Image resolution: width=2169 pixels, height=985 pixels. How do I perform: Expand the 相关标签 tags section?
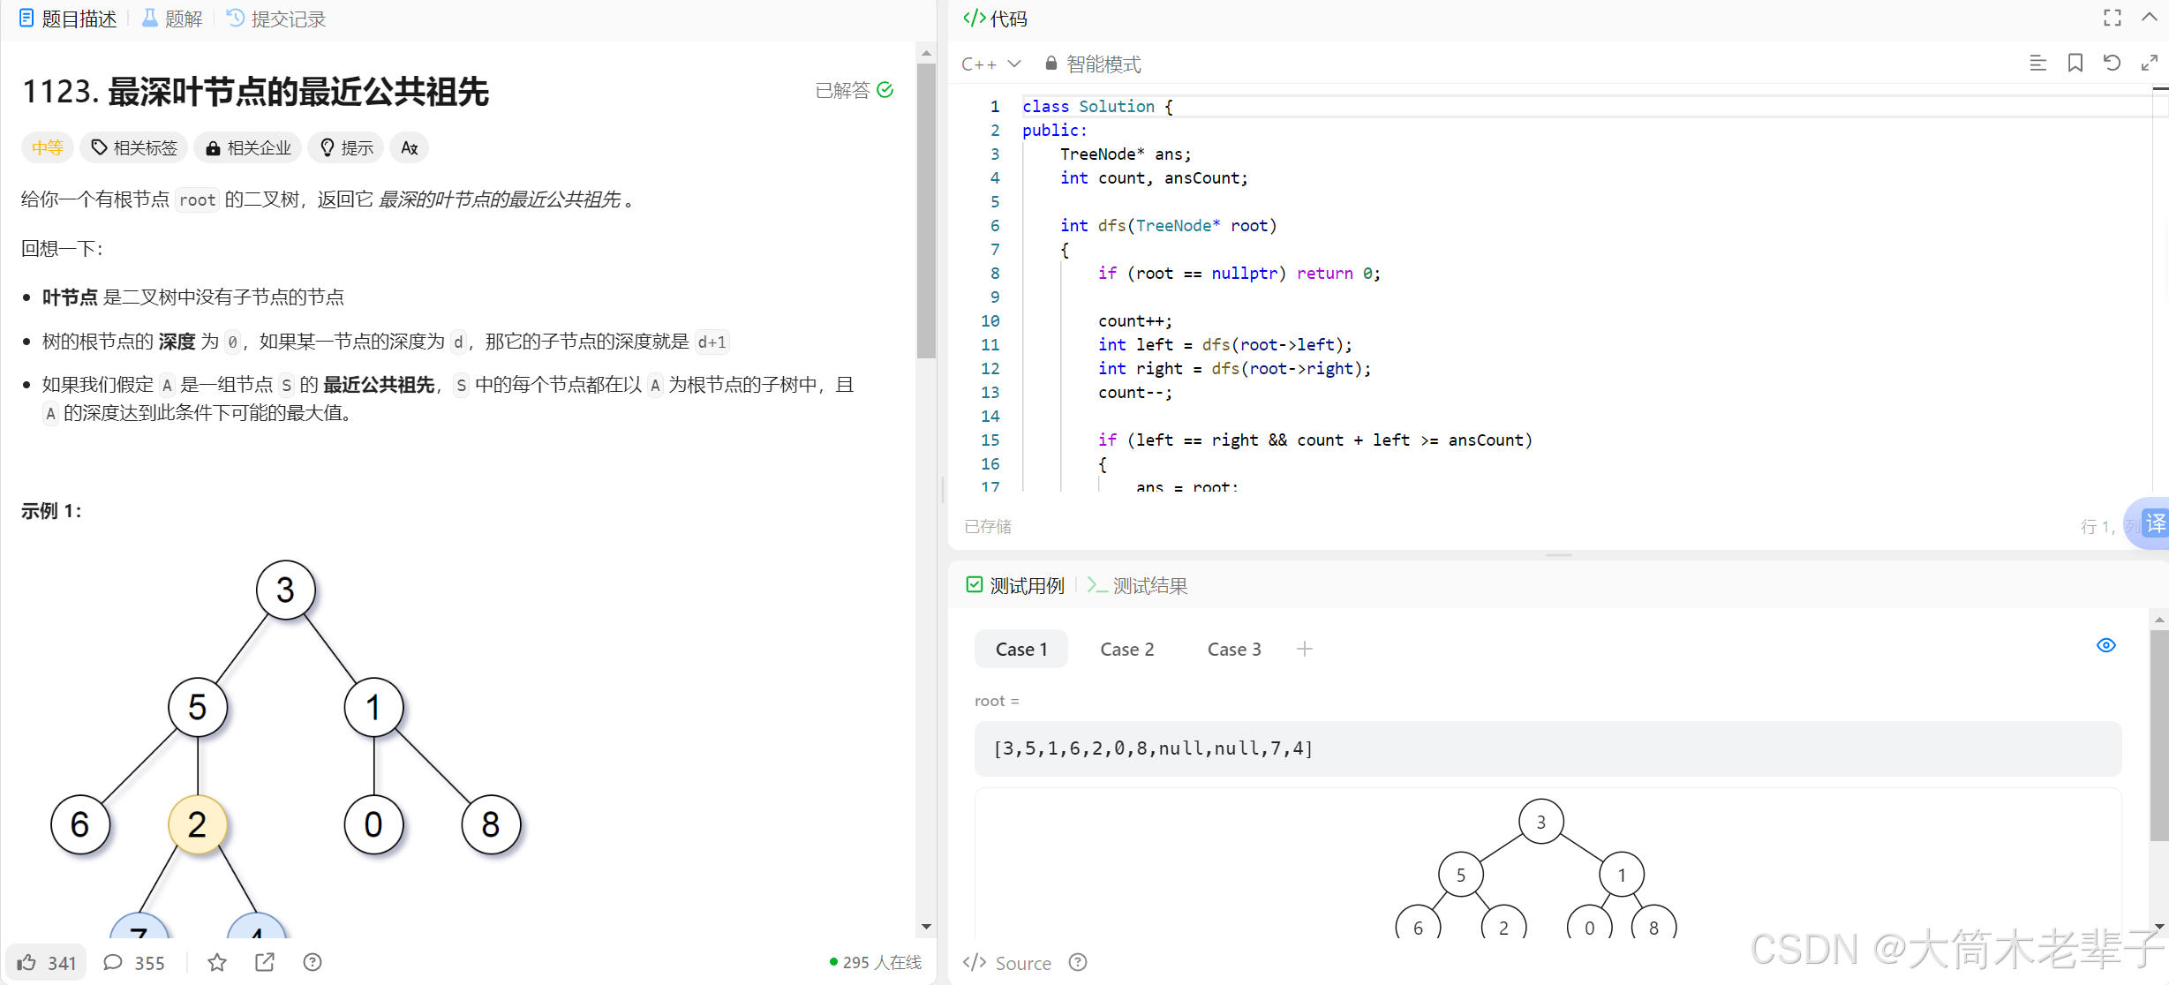click(134, 147)
